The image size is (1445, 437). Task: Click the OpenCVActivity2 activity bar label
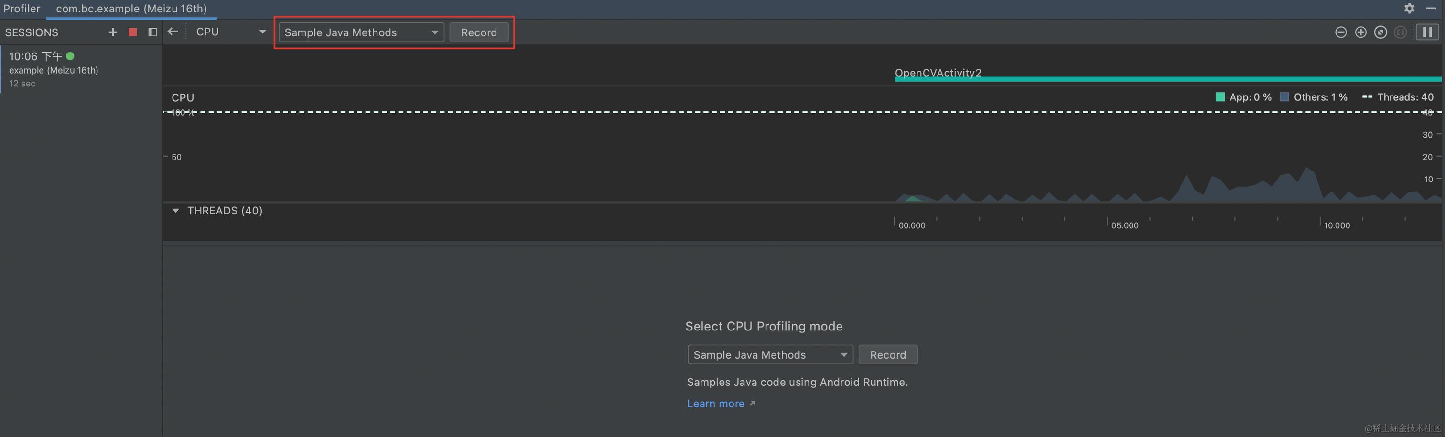pos(938,73)
